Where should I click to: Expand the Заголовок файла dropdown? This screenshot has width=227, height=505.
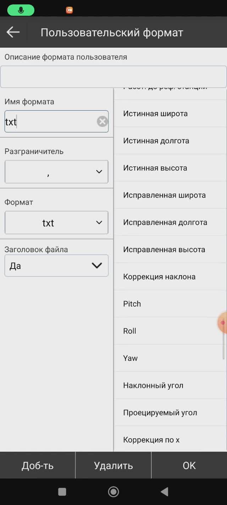point(56,266)
